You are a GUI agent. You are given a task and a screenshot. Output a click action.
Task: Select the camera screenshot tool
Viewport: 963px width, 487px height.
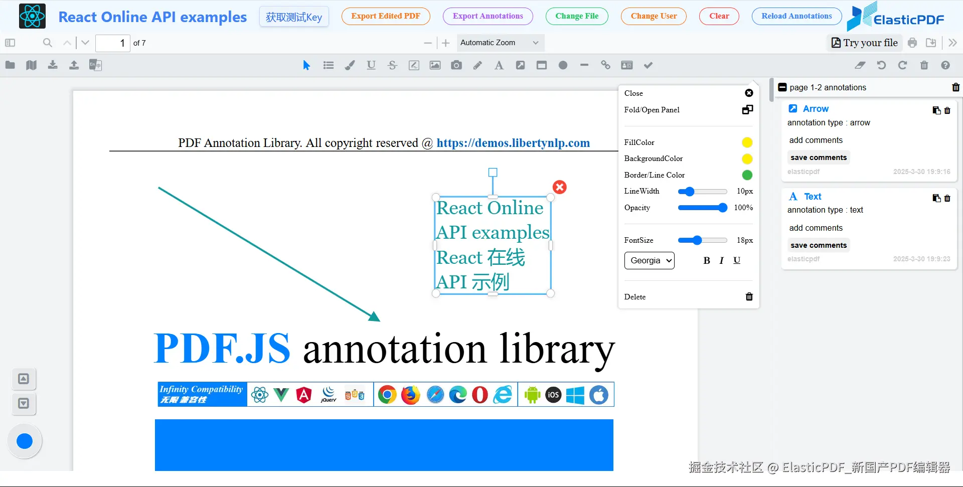[456, 65]
